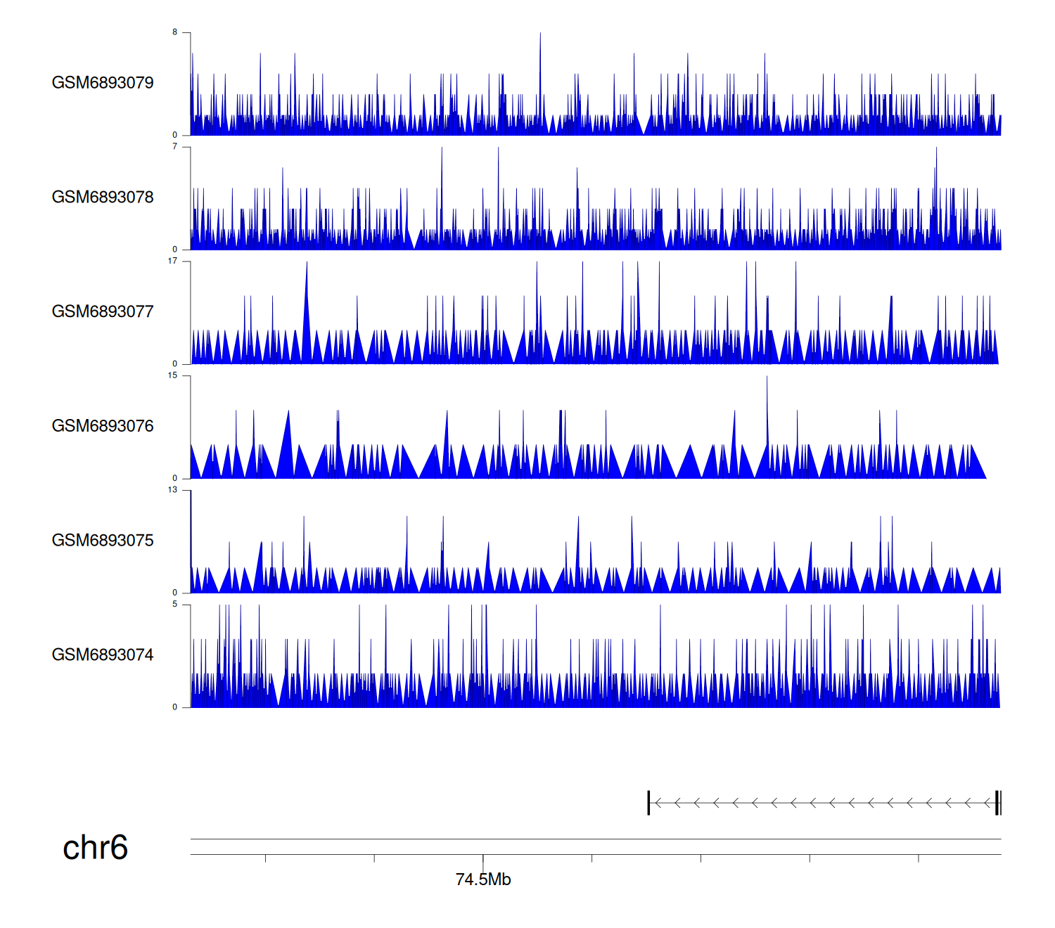Click the y-axis maximum 13 on GSM6893075
The width and height of the screenshot is (1055, 928).
click(173, 490)
